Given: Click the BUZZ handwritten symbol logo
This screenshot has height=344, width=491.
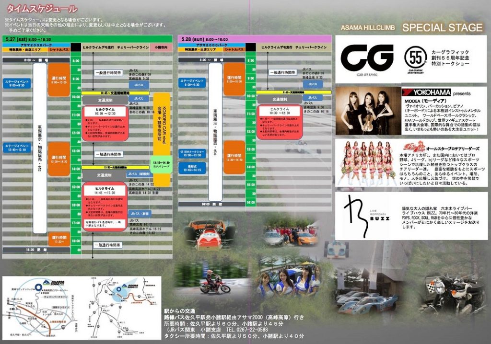Looking at the screenshot, I should [x=356, y=216].
